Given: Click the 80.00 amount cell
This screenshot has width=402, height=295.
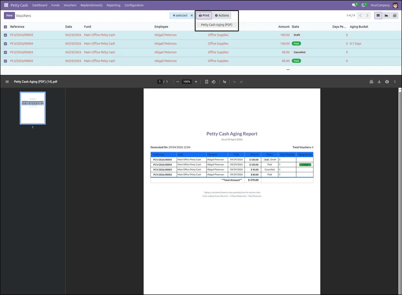Looking at the screenshot, I should [286, 61].
